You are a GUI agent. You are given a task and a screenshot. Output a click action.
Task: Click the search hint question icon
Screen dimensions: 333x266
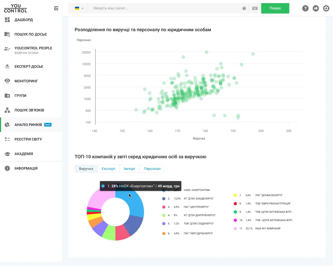(244, 8)
